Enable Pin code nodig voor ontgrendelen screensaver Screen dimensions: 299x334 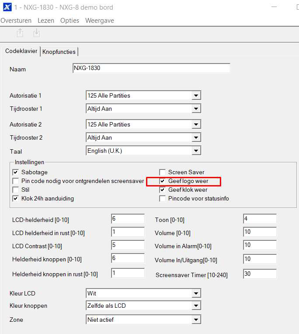[16, 181]
